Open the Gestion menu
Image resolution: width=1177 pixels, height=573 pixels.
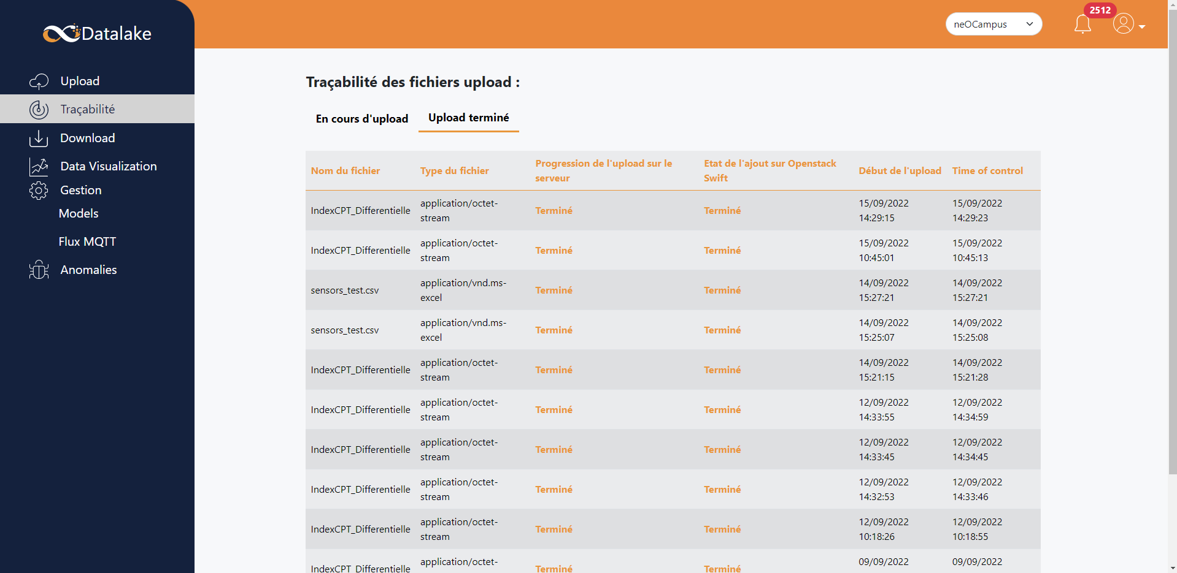[81, 190]
